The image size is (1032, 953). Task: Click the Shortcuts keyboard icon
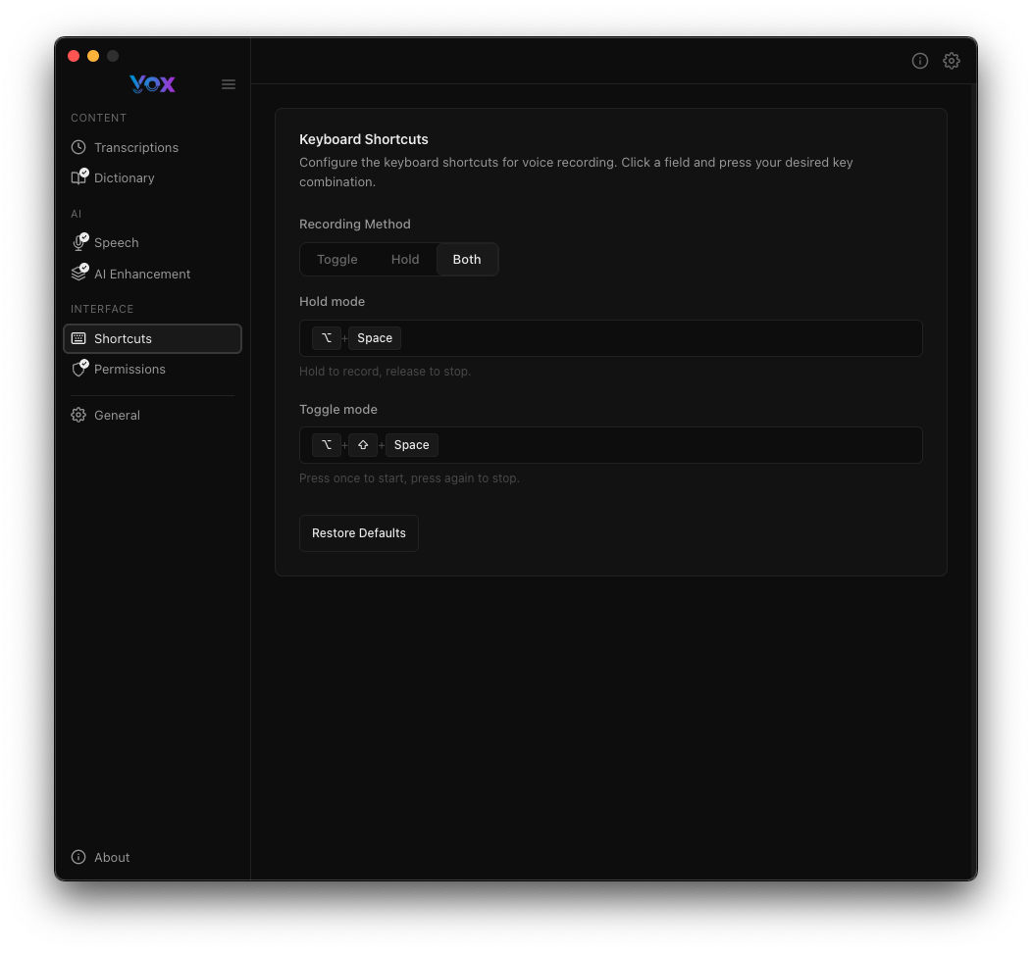[78, 338]
